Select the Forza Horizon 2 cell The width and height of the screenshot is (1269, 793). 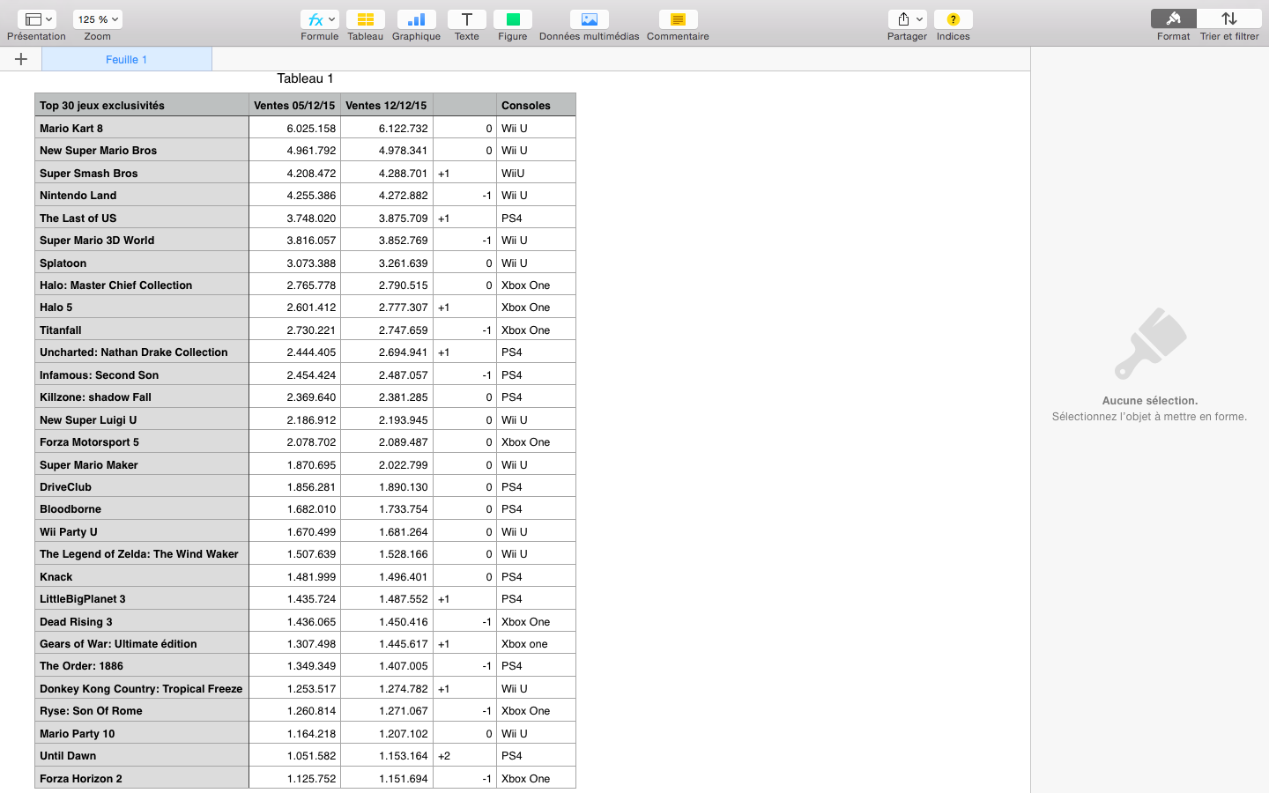142,778
